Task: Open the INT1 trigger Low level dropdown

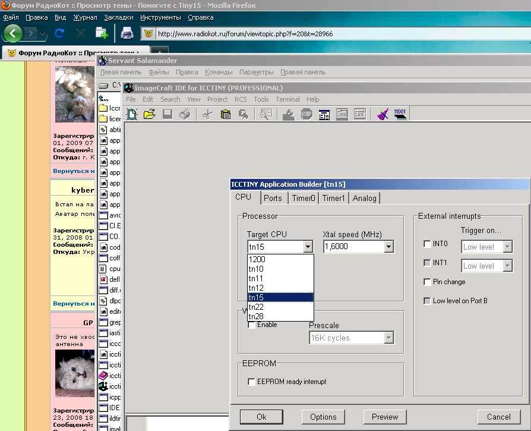Action: coord(507,266)
